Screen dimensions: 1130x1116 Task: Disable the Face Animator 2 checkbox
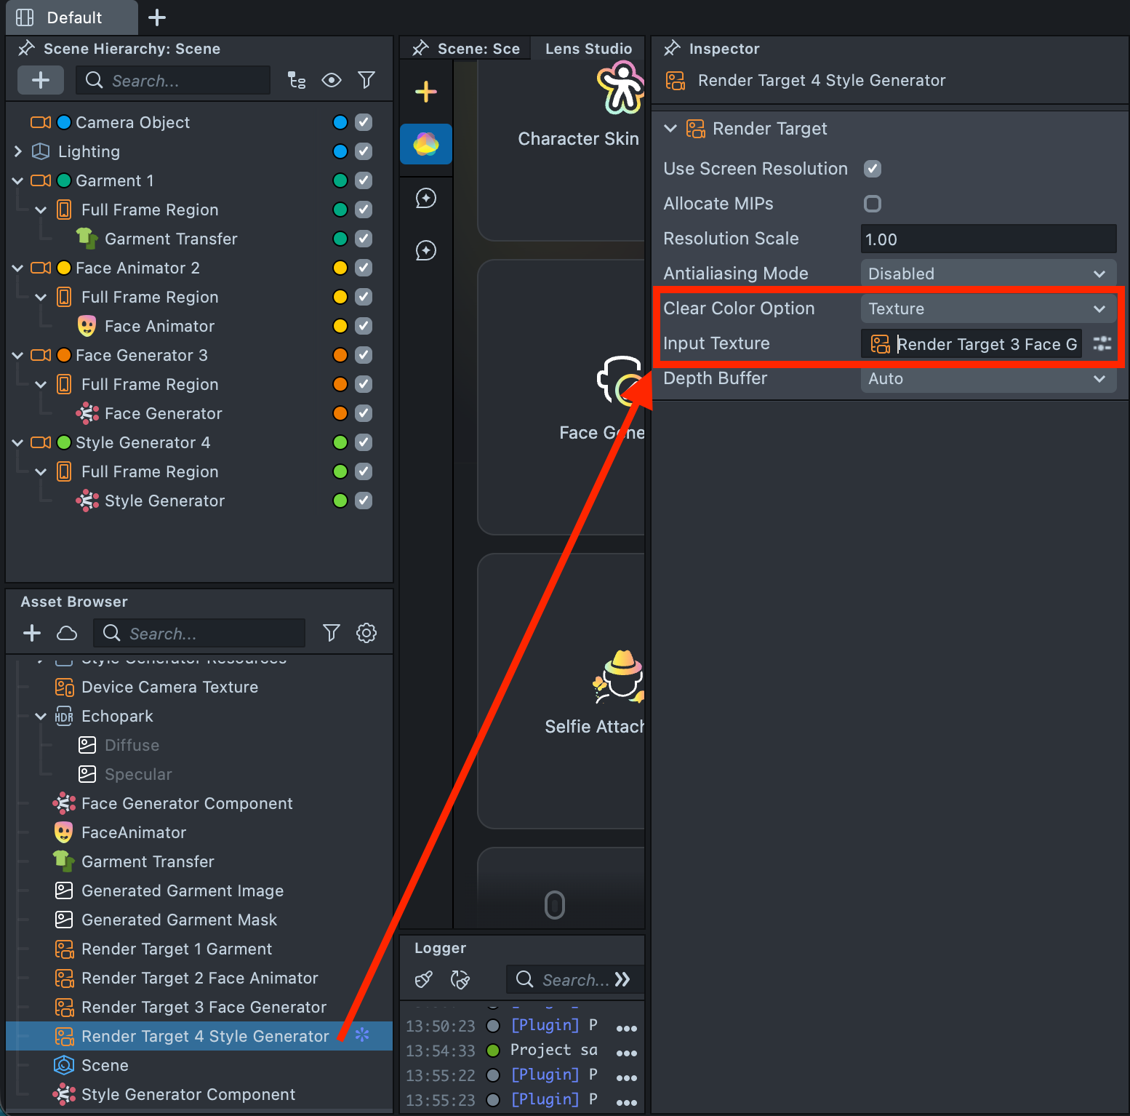pyautogui.click(x=364, y=268)
